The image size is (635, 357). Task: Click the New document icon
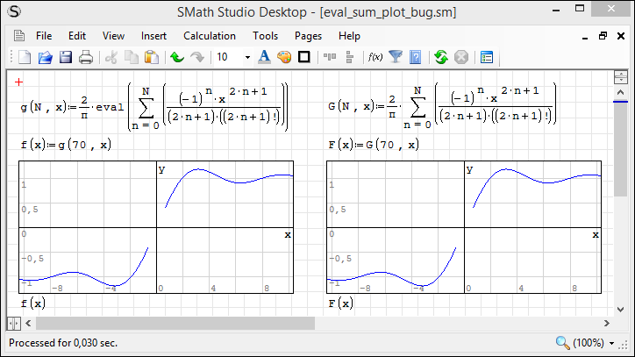[25, 58]
